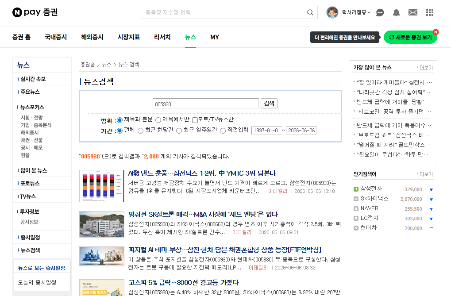Open 오늘의 증시일정 sidebar item
This screenshot has height=296, width=451.
click(x=37, y=282)
